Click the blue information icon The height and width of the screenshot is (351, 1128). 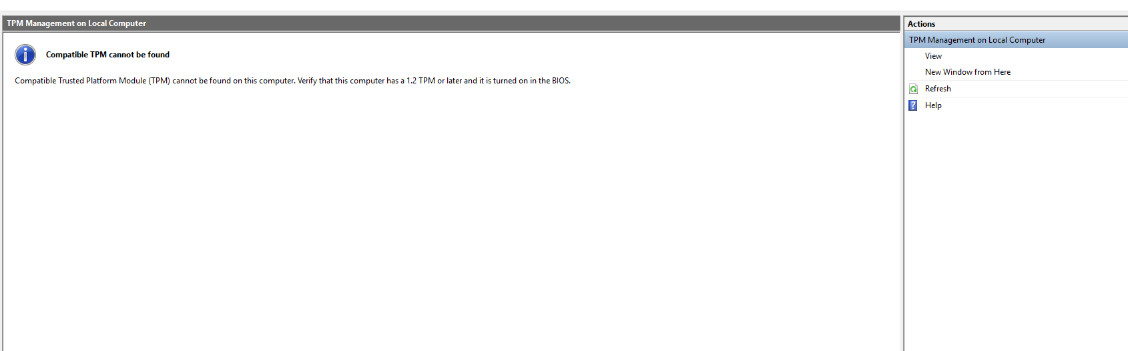point(25,55)
